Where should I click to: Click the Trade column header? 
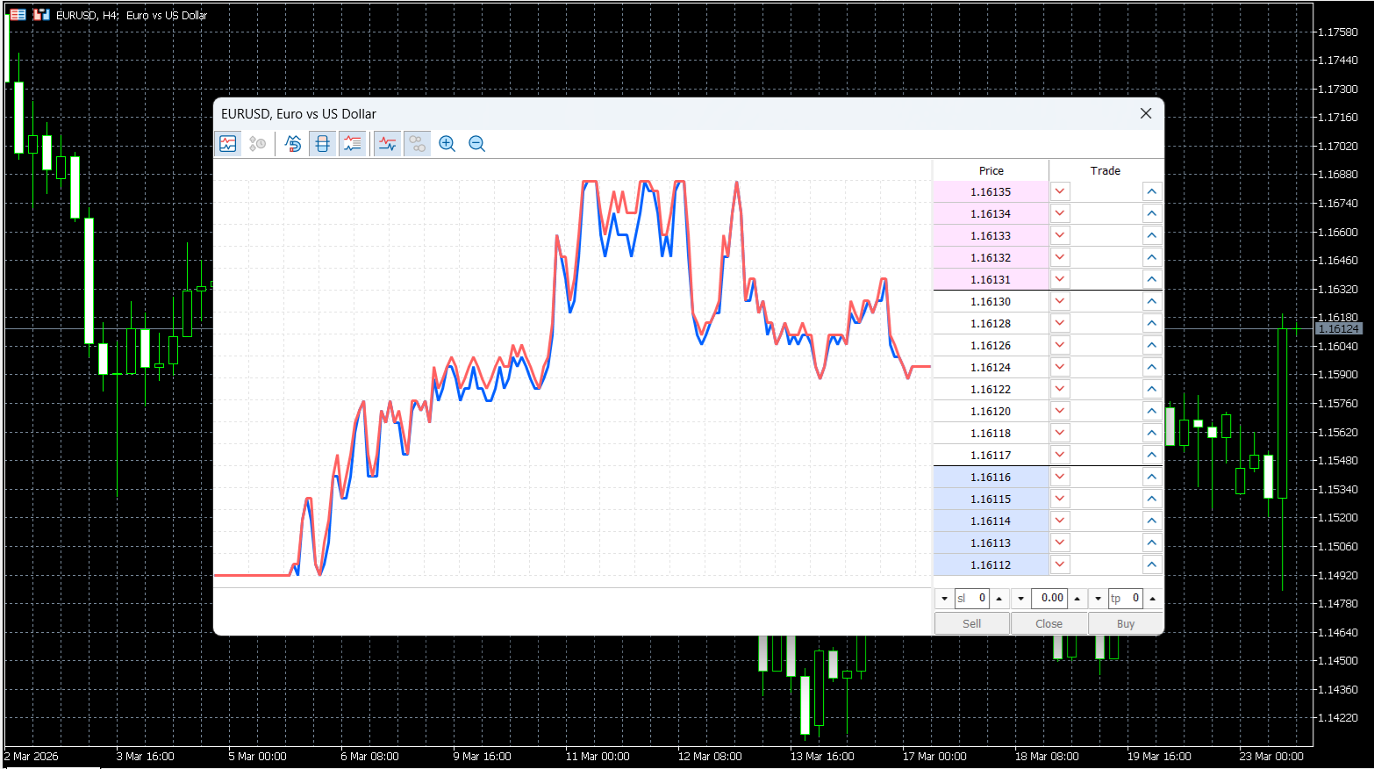click(x=1106, y=170)
